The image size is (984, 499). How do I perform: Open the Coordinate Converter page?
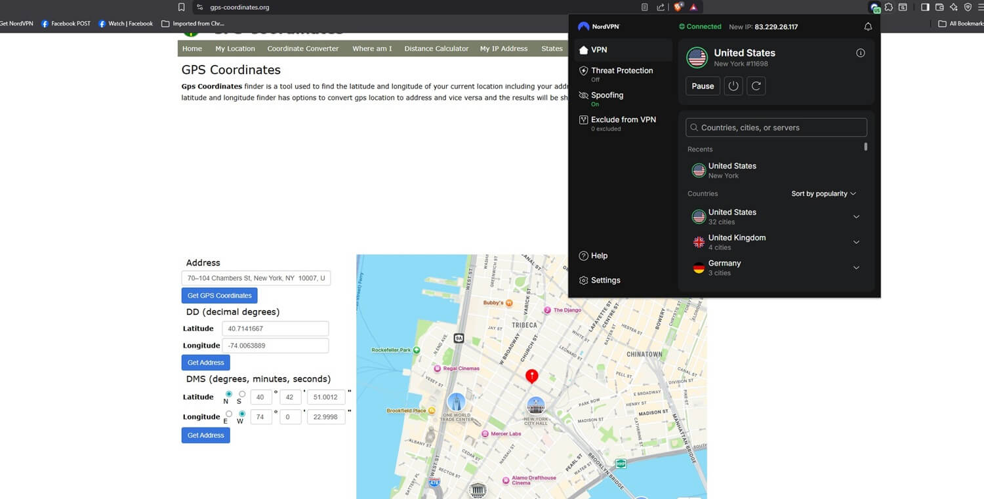302,48
